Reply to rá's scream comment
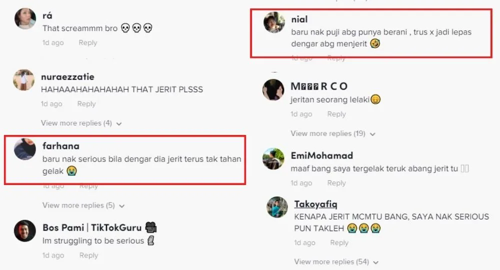Image resolution: width=500 pixels, height=270 pixels. pyautogui.click(x=87, y=42)
